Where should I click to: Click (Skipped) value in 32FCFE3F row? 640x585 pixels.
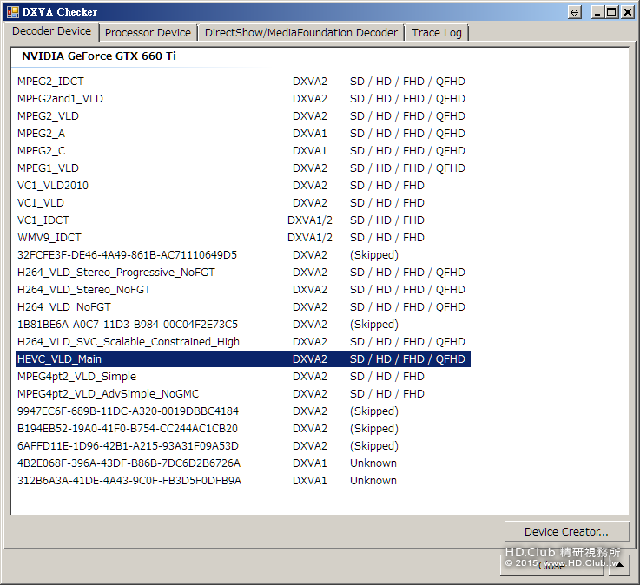(x=374, y=255)
